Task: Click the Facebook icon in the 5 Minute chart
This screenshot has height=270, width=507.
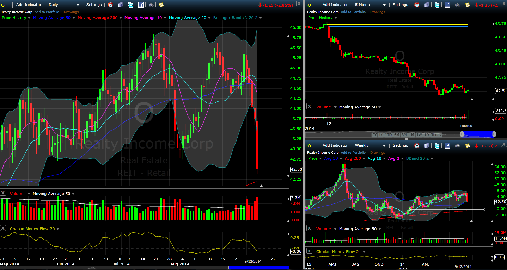Action: [447, 5]
